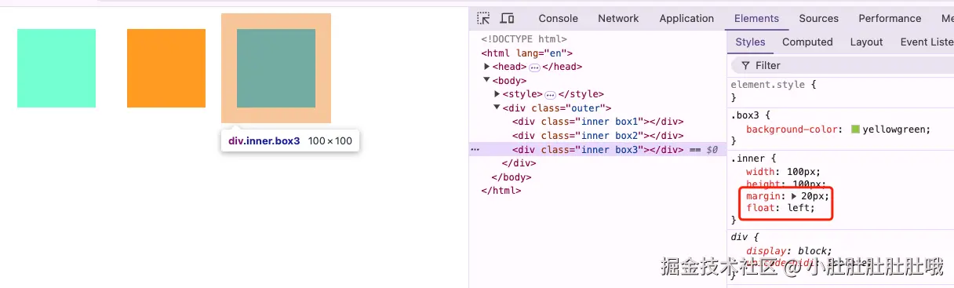Select the div inner box3 row

coord(598,149)
